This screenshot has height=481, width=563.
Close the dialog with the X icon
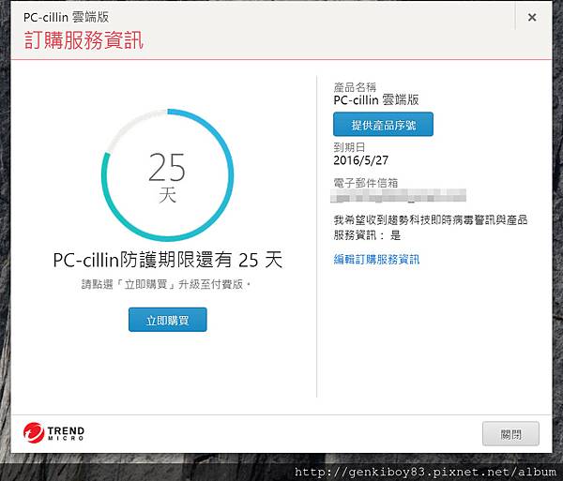click(532, 17)
